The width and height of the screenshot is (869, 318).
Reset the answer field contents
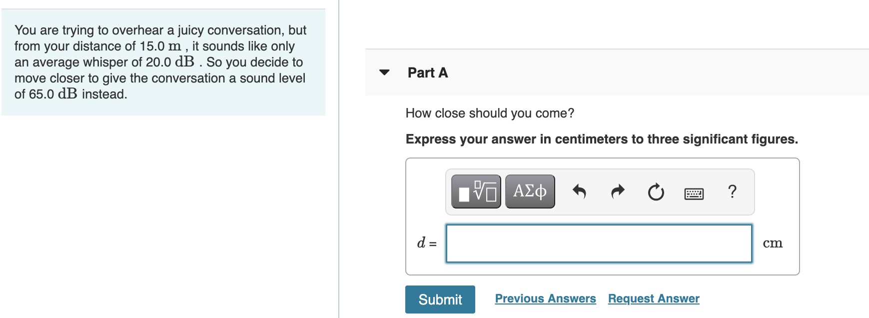coord(655,191)
